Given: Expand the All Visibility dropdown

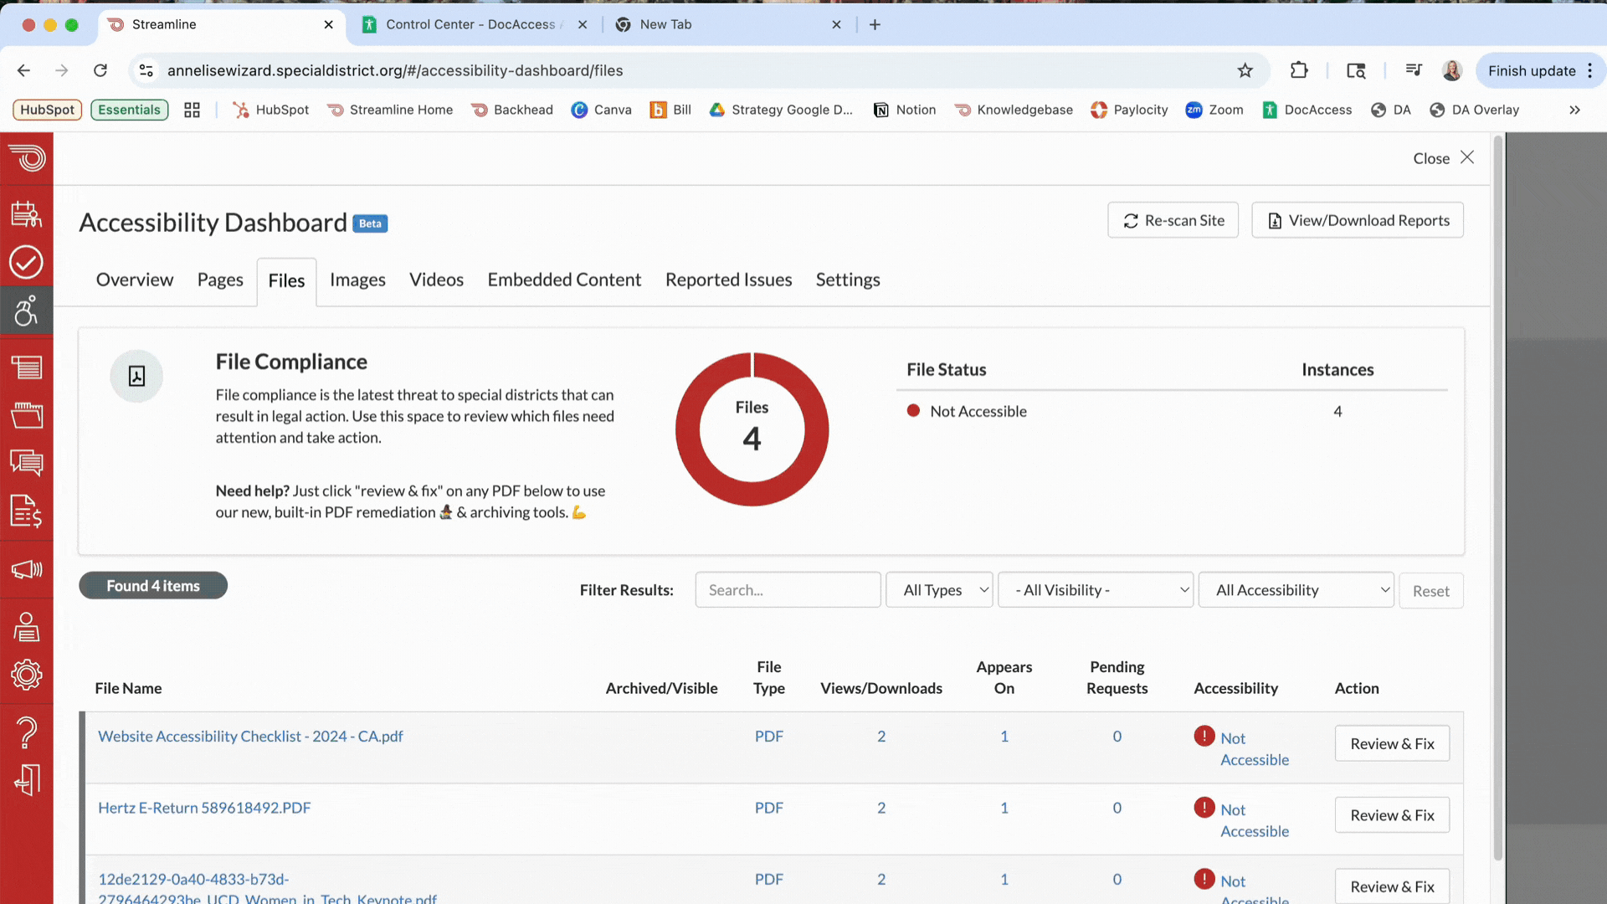Looking at the screenshot, I should [1095, 589].
